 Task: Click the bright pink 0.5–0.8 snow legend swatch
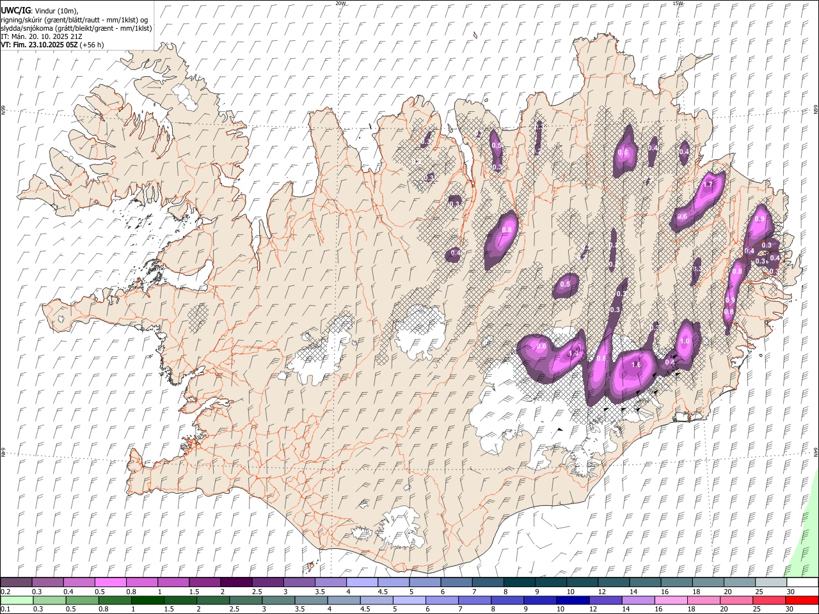(x=110, y=583)
